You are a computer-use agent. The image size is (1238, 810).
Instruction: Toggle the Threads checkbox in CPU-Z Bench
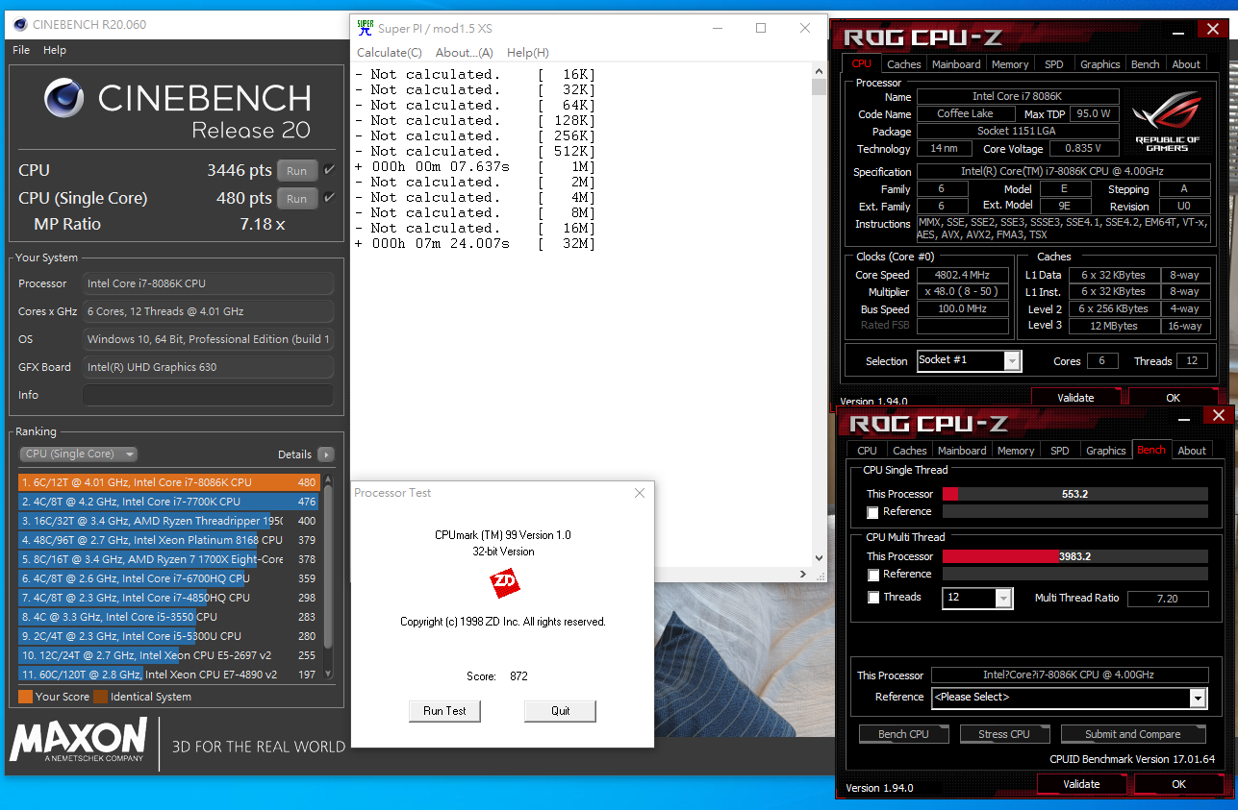coord(872,598)
